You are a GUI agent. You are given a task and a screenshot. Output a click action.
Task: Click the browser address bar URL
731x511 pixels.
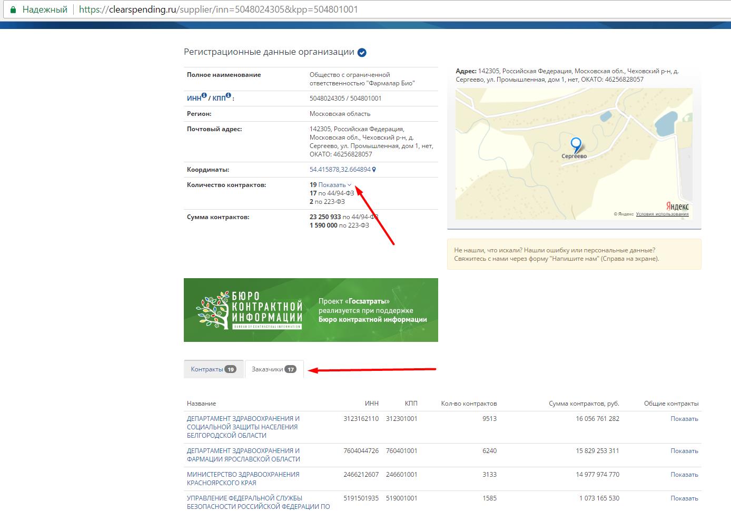point(218,9)
